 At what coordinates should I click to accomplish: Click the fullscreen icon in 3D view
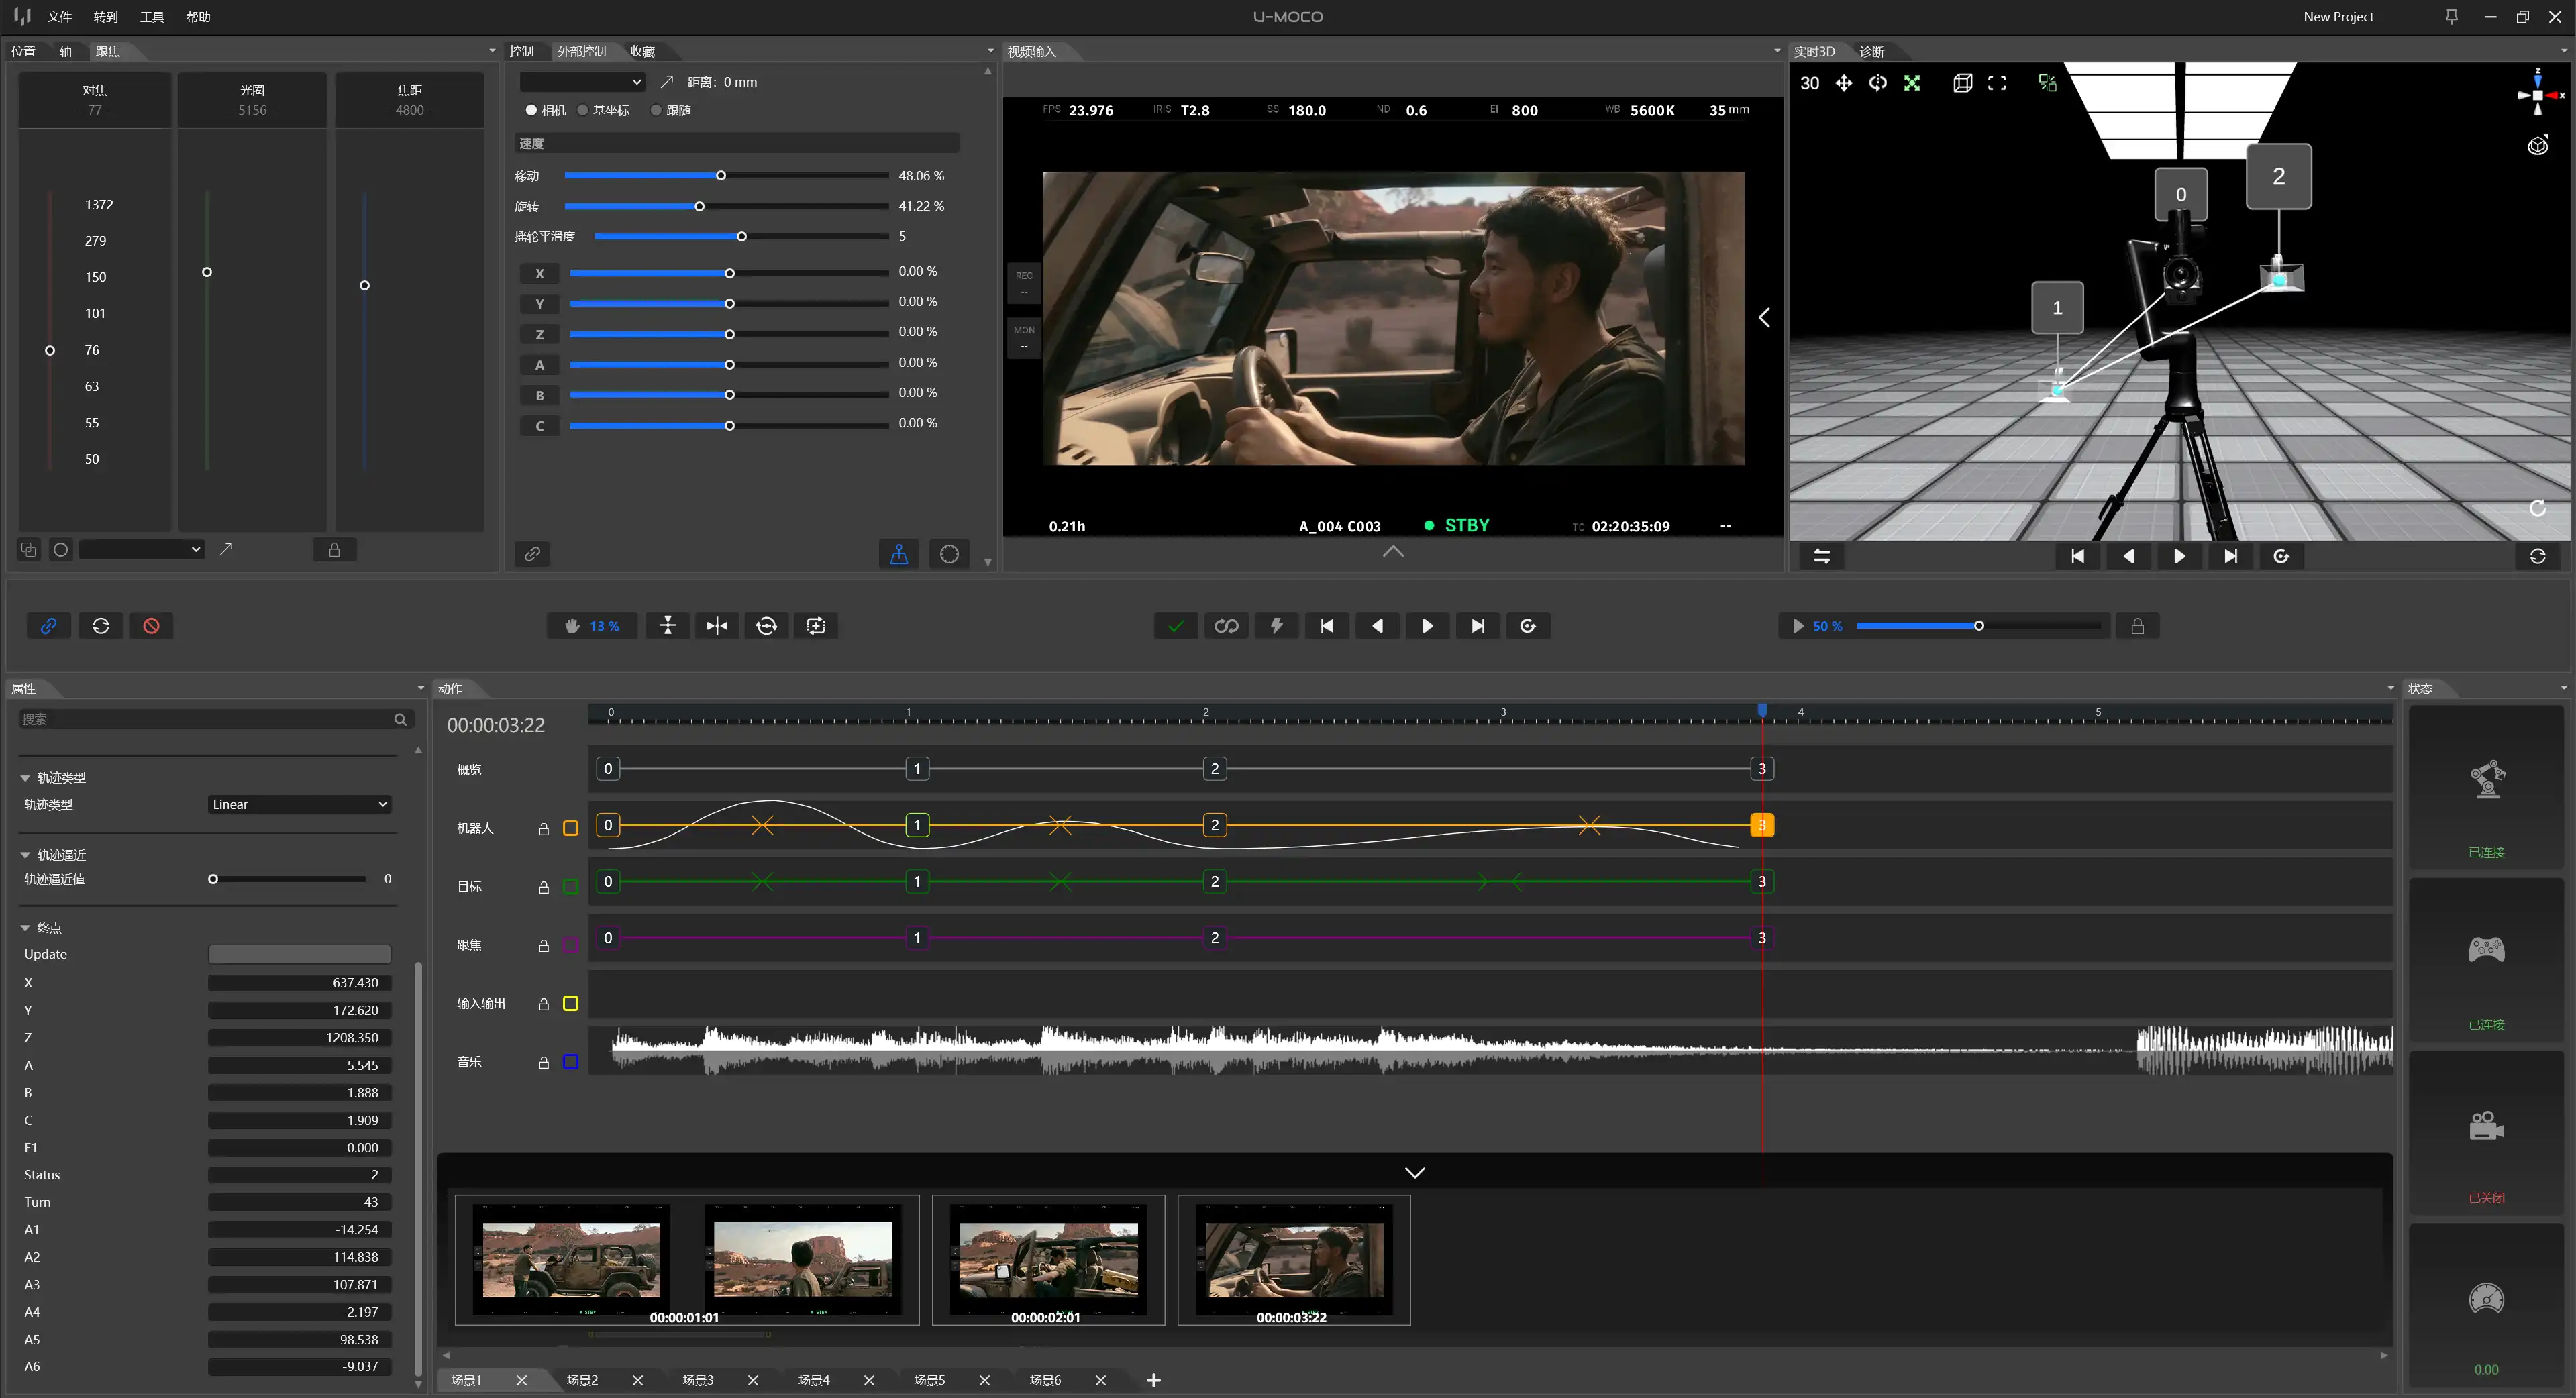1997,83
